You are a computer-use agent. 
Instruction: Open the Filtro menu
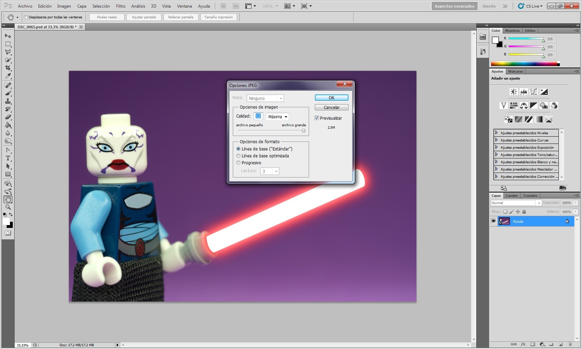[121, 6]
